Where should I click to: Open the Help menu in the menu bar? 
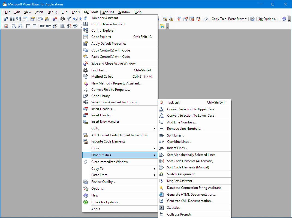coord(138,12)
